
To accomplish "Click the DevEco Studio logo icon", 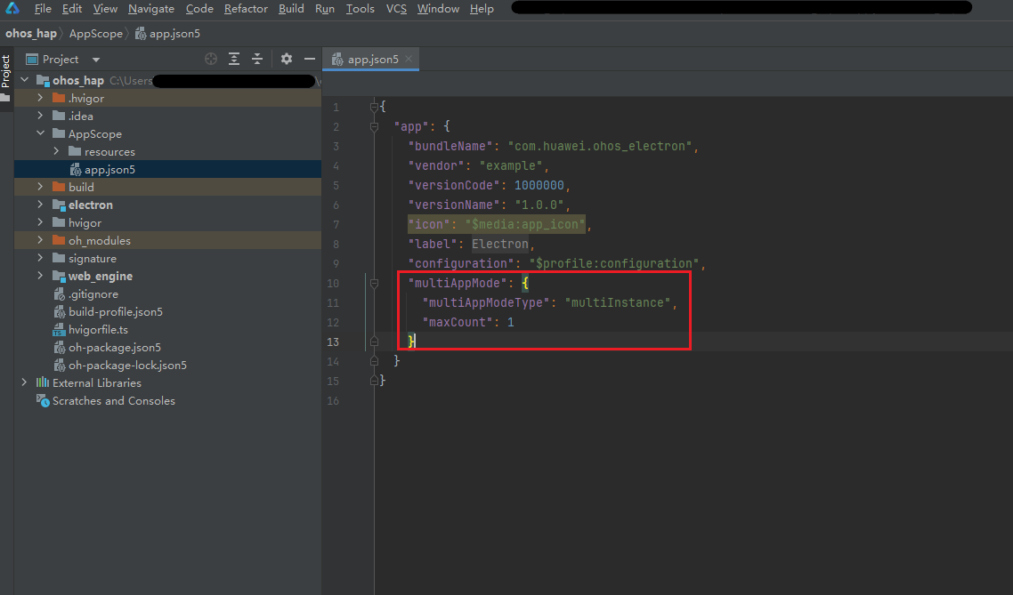I will coord(14,9).
